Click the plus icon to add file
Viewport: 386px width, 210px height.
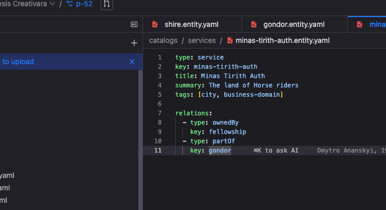click(134, 43)
